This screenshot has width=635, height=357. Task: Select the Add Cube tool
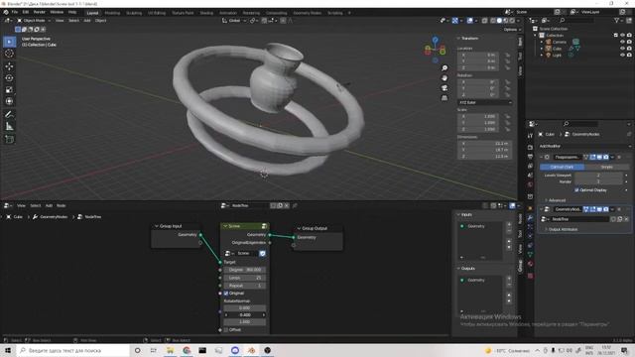click(9, 140)
